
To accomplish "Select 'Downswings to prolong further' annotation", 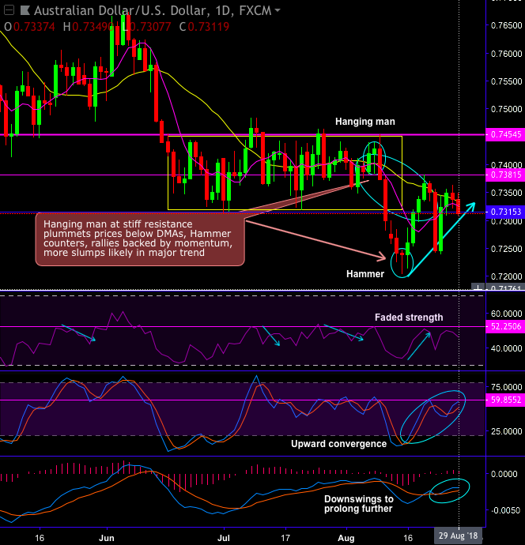I will 359,504.
